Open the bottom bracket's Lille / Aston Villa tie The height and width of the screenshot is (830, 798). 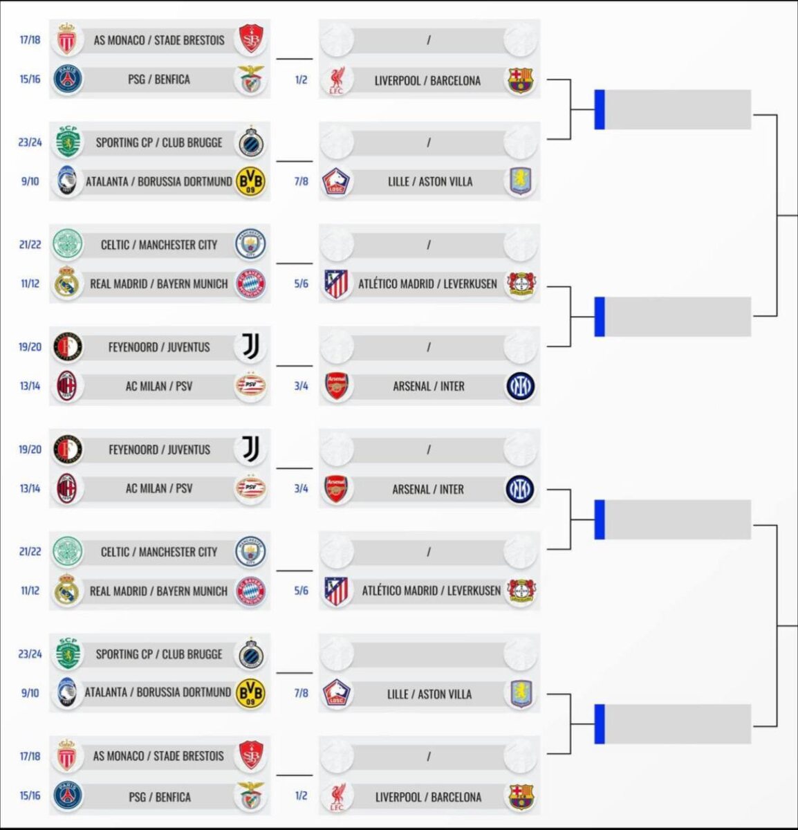[x=429, y=694]
